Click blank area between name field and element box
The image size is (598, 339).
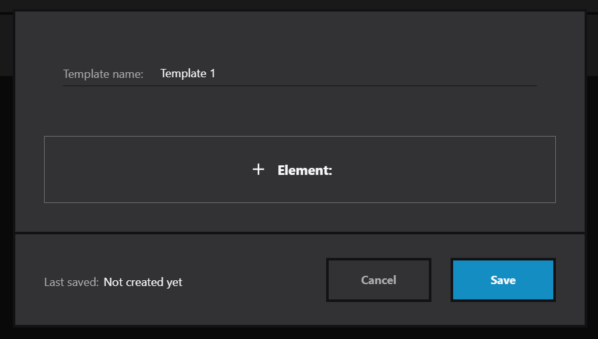tap(300, 111)
